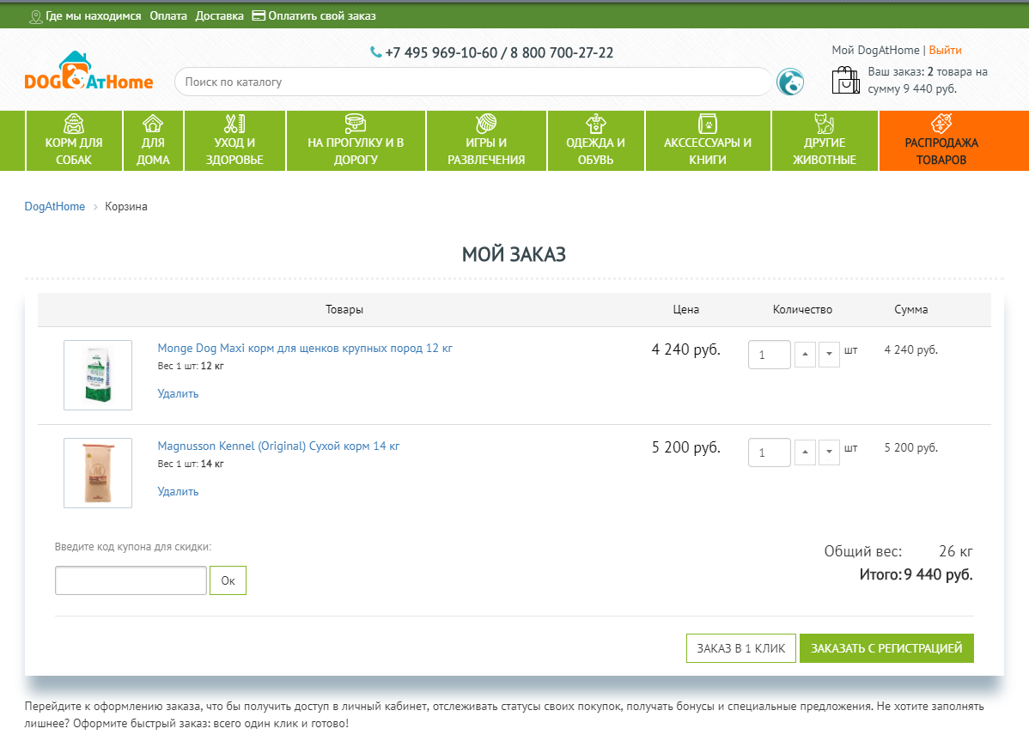Open На прогулку и в дорогу menu
The width and height of the screenshot is (1029, 753).
click(x=356, y=141)
